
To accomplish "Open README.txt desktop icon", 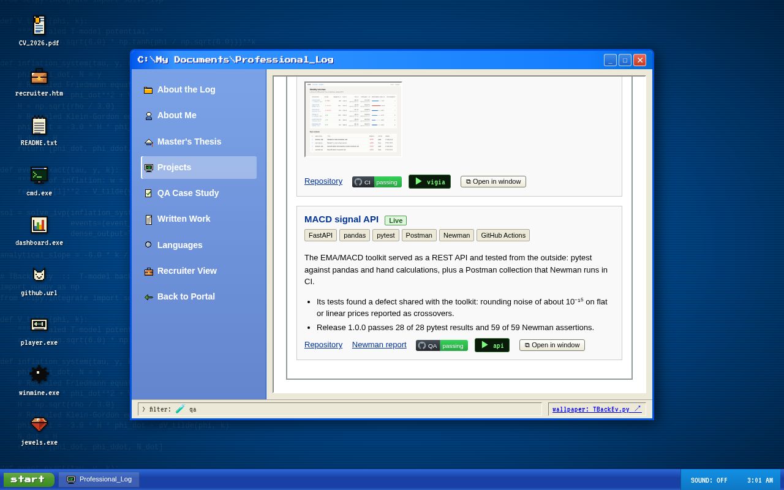I will point(39,131).
